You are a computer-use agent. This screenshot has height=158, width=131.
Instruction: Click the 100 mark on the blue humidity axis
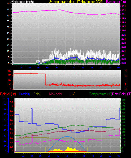(x=4, y=99)
